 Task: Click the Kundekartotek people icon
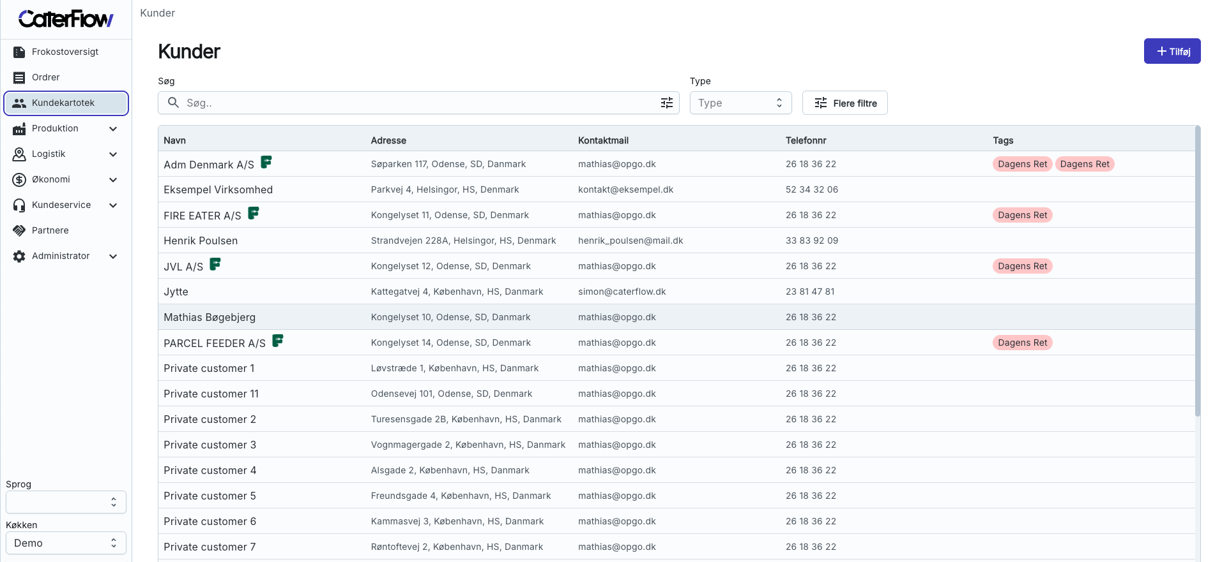[x=19, y=103]
